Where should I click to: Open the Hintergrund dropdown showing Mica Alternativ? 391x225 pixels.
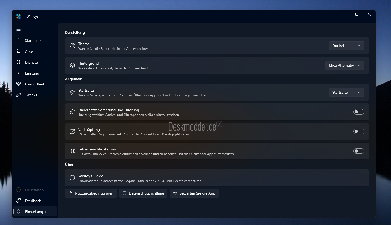point(345,65)
